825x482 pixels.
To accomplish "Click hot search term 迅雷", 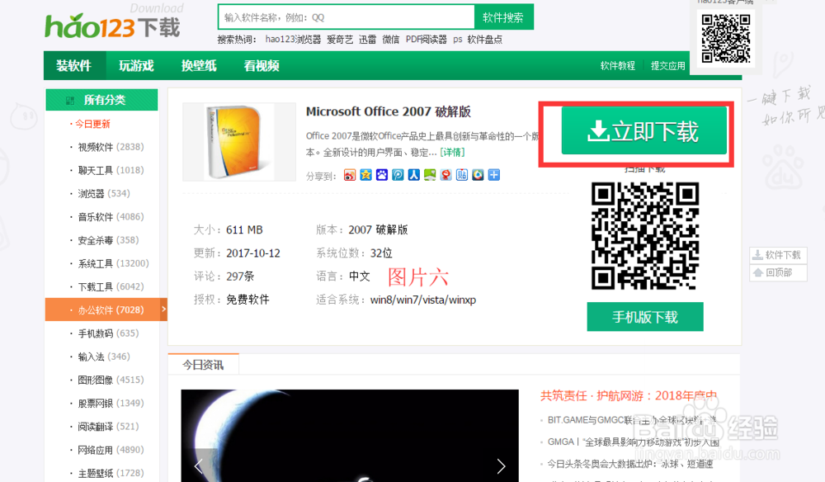I will pos(367,40).
